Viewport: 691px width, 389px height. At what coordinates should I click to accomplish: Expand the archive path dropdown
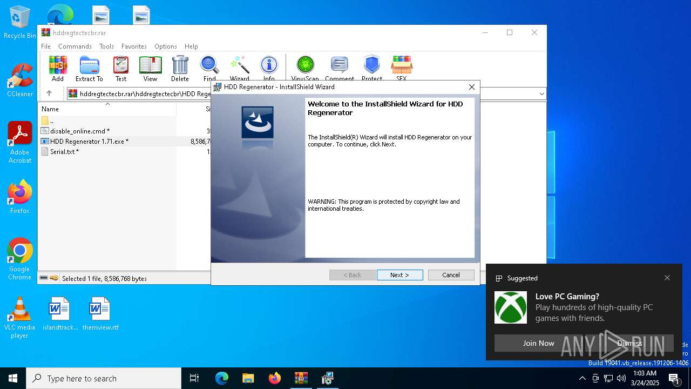541,94
